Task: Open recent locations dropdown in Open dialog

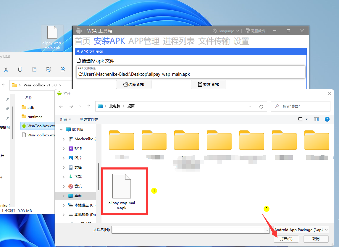Action: (x=80, y=106)
